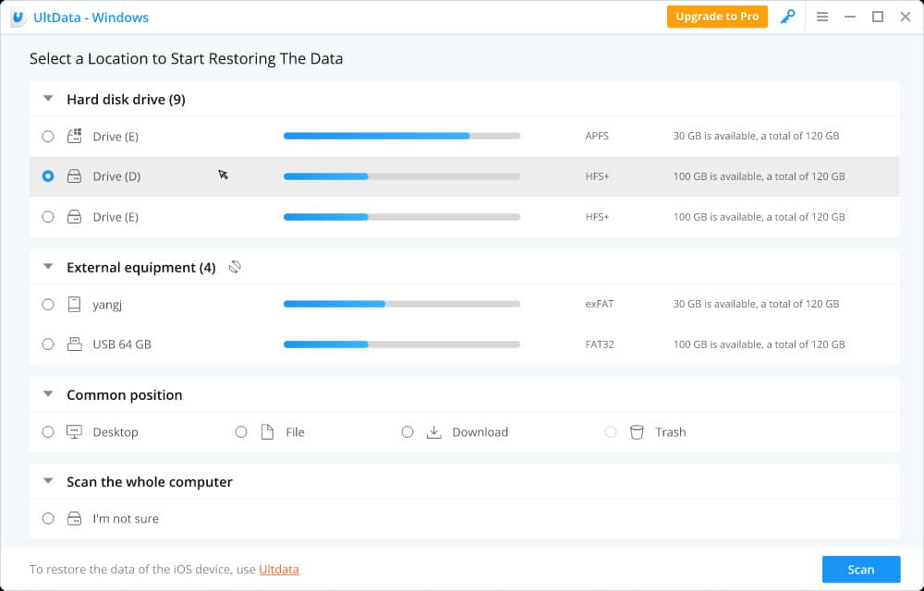Click the External equipment (4) heading
924x591 pixels.
pos(141,267)
